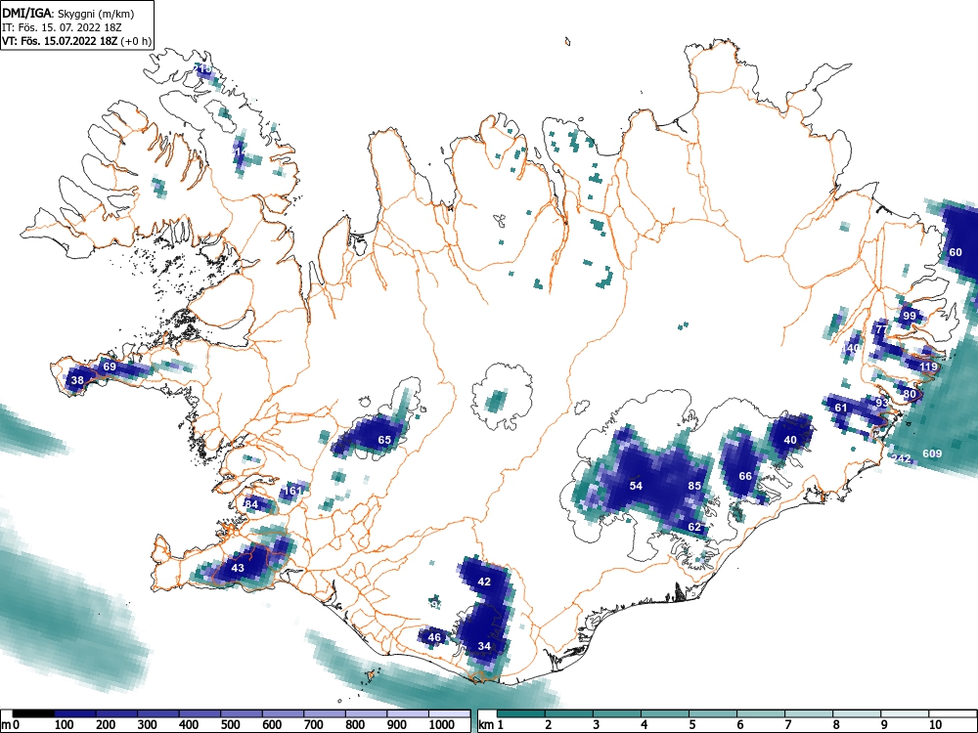
Task: Click the visibility value "242" on the map
Action: coord(902,458)
